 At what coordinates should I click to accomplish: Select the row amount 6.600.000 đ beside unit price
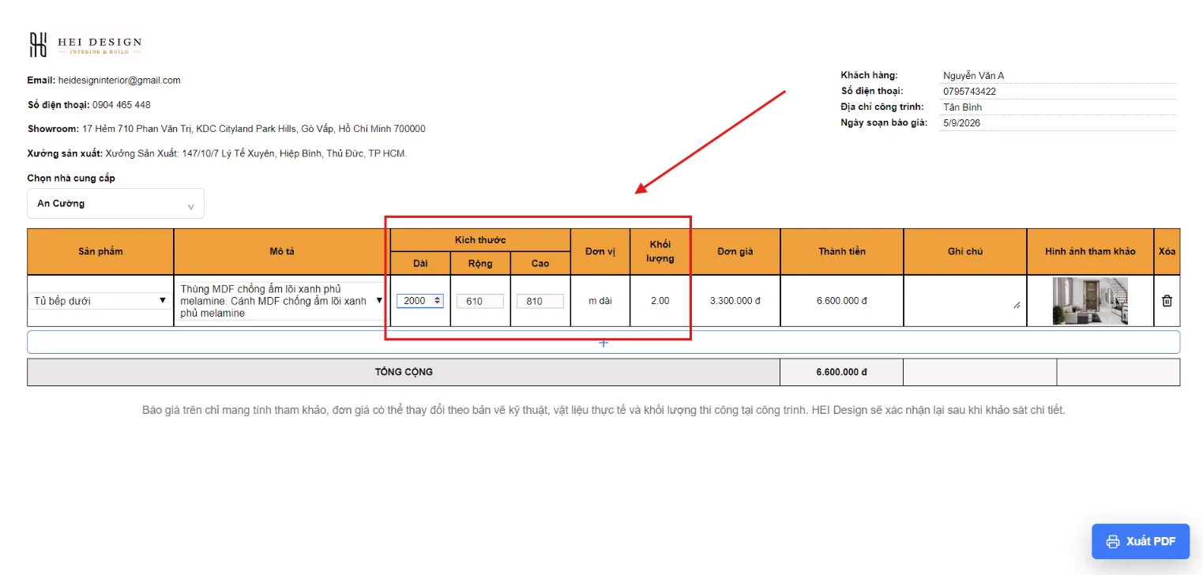point(842,301)
